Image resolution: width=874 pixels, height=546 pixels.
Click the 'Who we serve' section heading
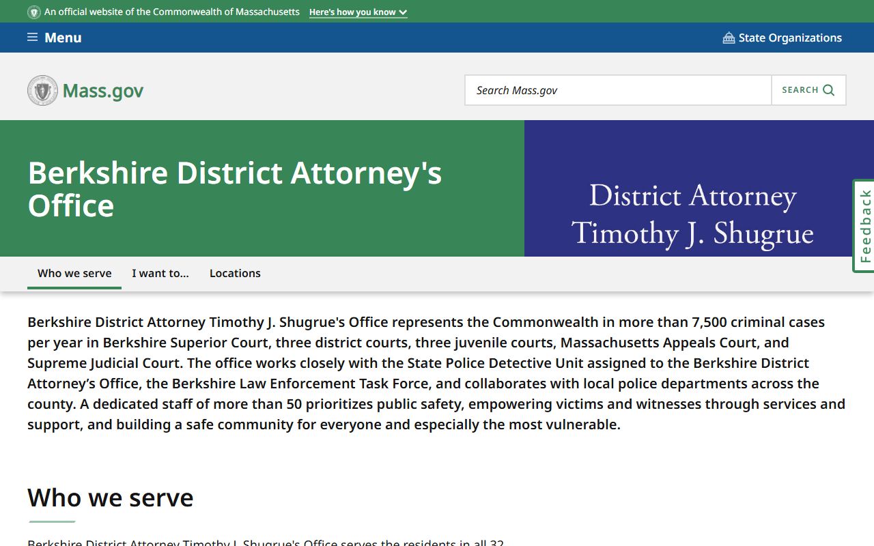point(111,498)
